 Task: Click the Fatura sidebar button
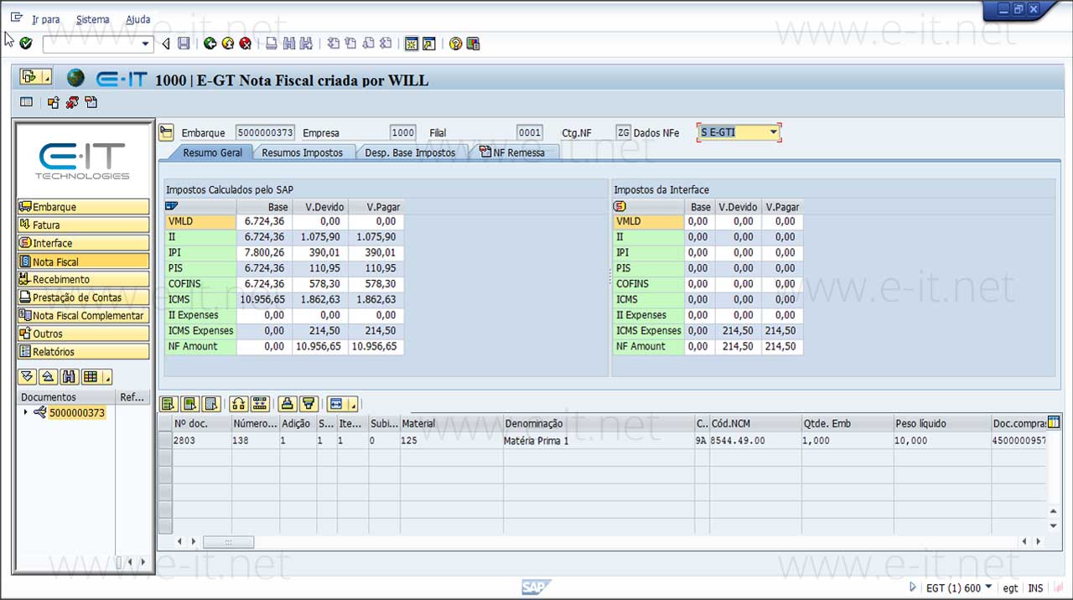[83, 225]
